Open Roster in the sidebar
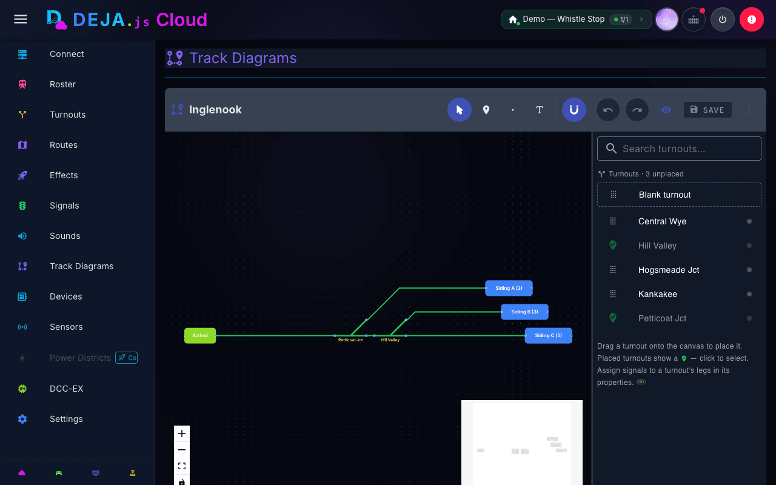Viewport: 776px width, 485px height. coord(78,84)
